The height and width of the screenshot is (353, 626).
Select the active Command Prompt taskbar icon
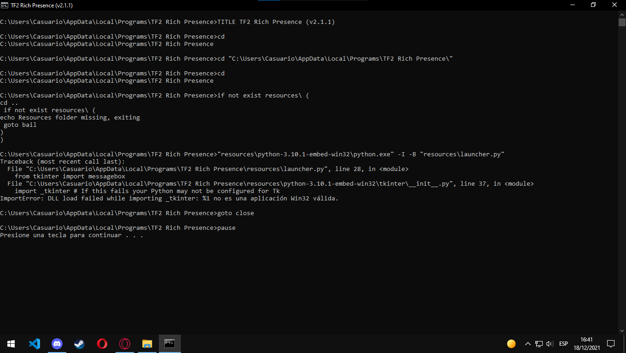click(169, 343)
